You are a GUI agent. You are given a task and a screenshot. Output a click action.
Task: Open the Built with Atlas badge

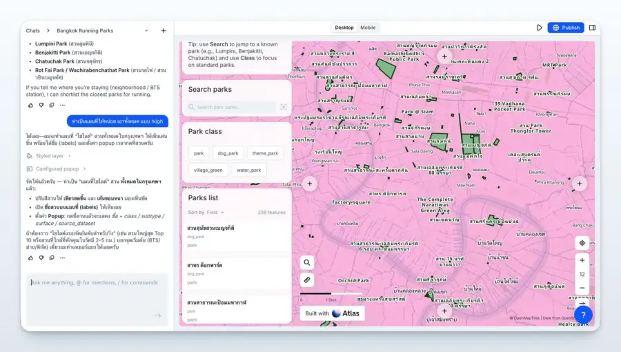pyautogui.click(x=332, y=313)
